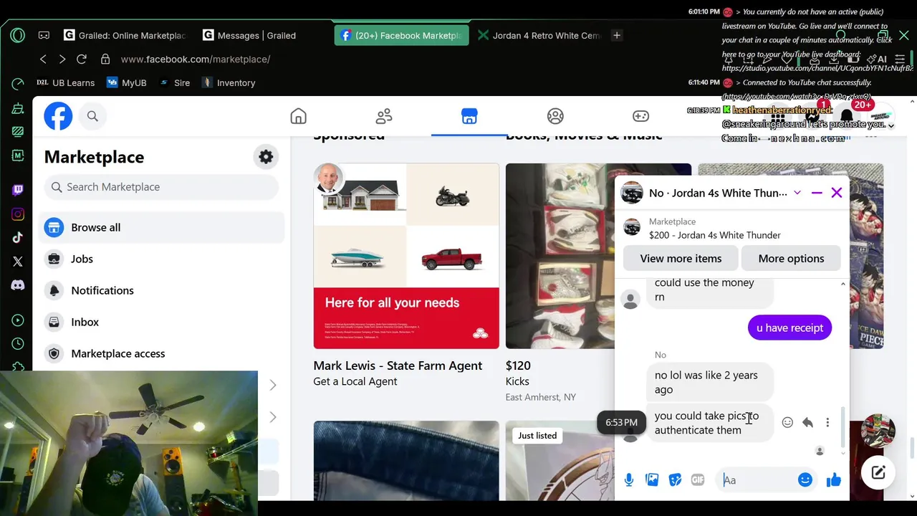917x516 pixels.
Task: Click the Search Marketplace field
Action: tap(161, 187)
